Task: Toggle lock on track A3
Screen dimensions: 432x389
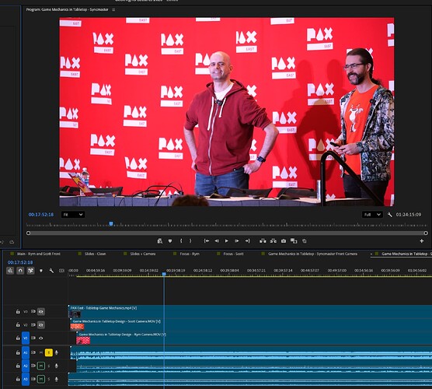Action: [x=18, y=379]
